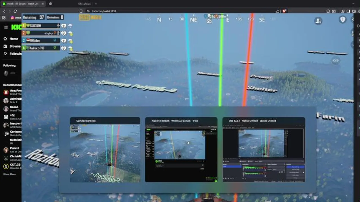The height and width of the screenshot is (202, 360).
Task: Click Show More under recommended channels
Action: tap(9, 174)
